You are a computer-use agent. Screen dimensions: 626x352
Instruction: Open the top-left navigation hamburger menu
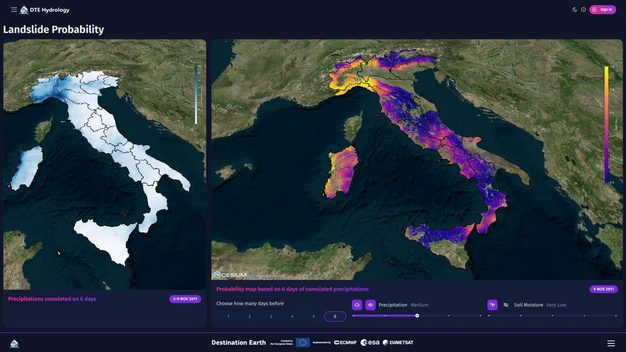pos(14,9)
